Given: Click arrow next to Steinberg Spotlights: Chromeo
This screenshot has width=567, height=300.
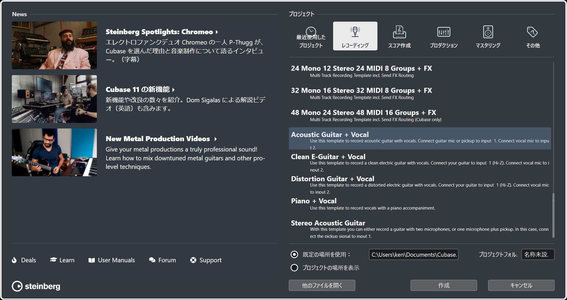Looking at the screenshot, I should pos(217,32).
